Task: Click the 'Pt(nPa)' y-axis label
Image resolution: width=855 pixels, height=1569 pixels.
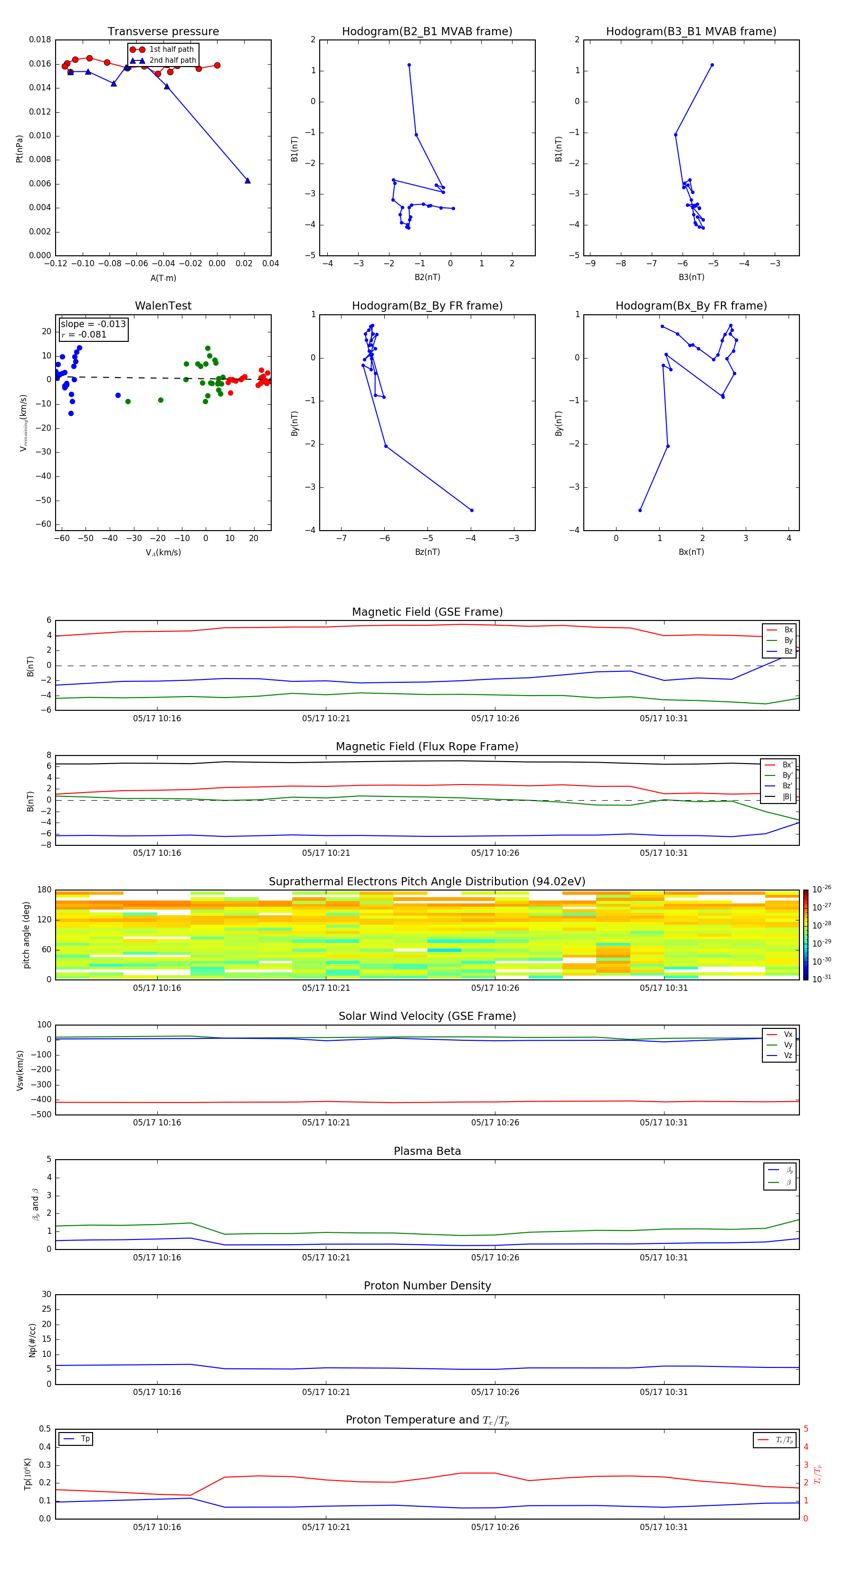Action: (19, 149)
